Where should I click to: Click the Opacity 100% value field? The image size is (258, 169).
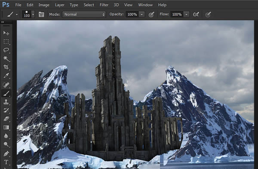pos(132,15)
